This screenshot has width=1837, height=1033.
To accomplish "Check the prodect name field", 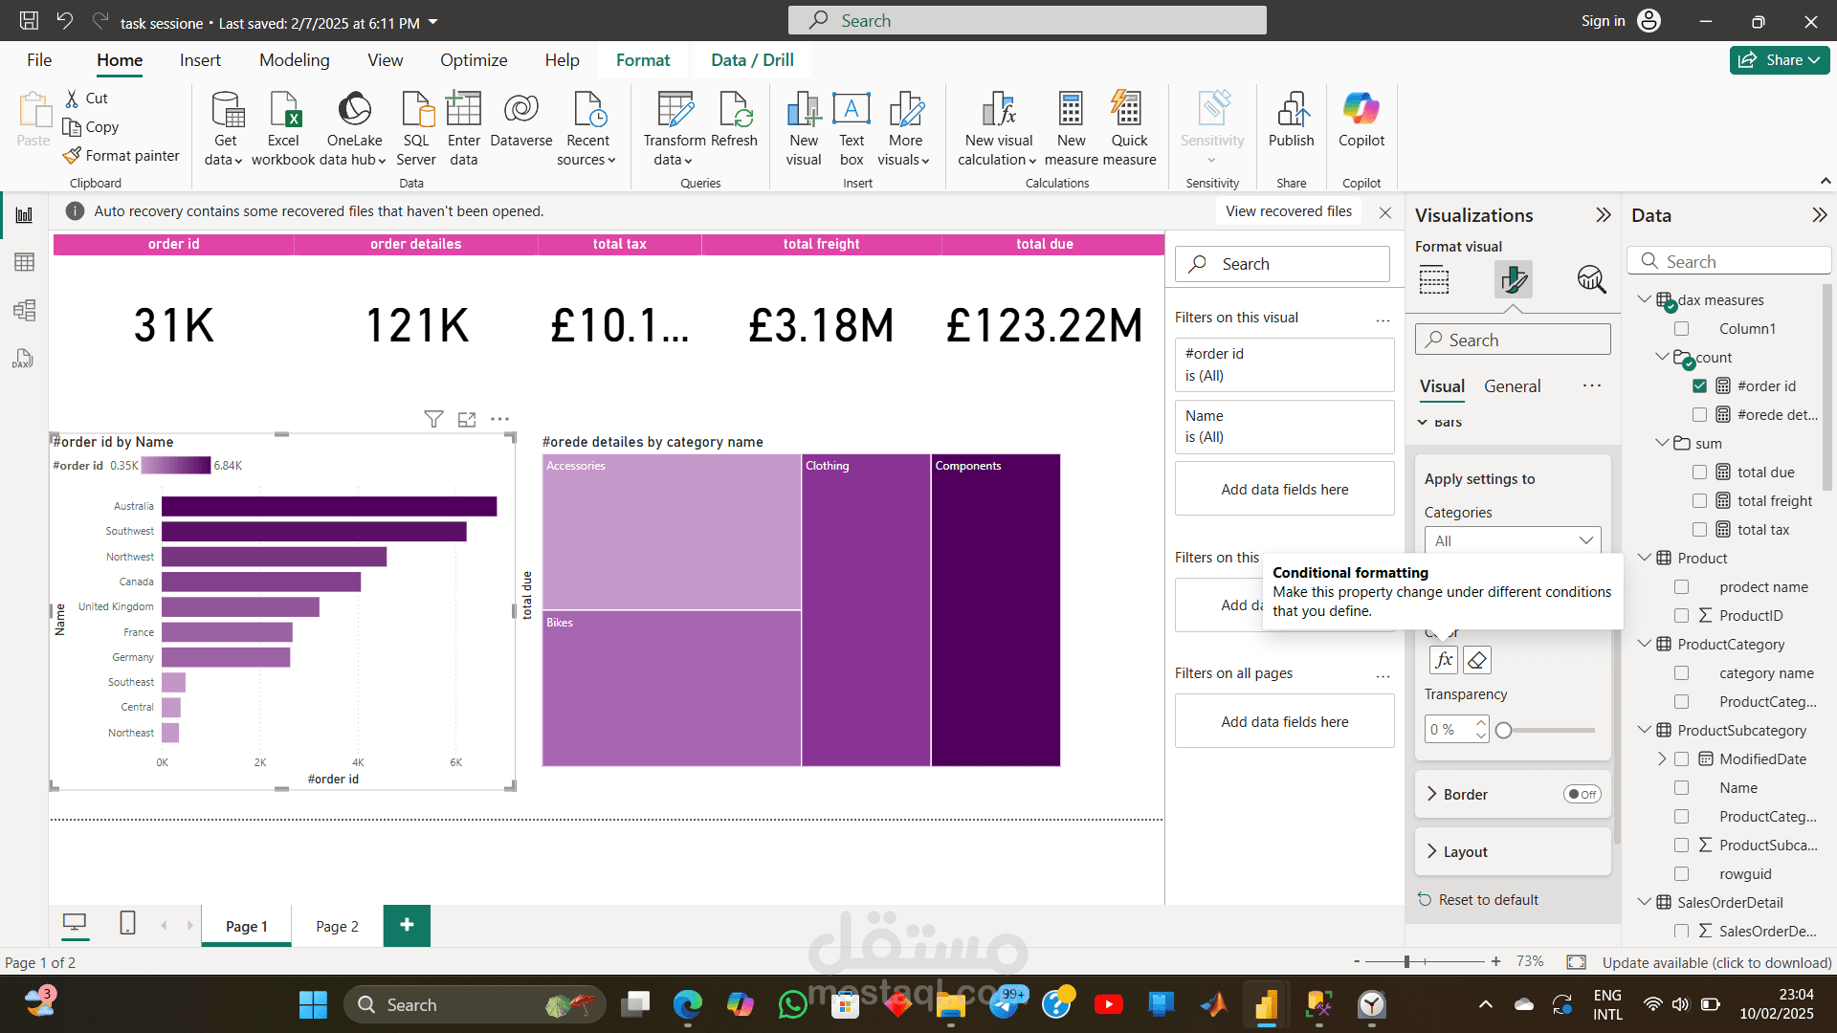I will pyautogui.click(x=1681, y=587).
